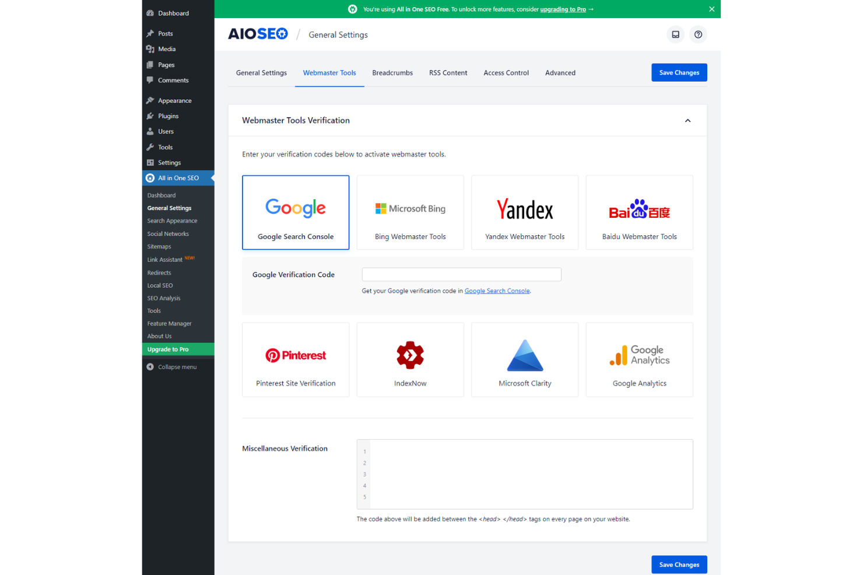Expand the All in One SEO menu
The height and width of the screenshot is (575, 863).
pyautogui.click(x=178, y=178)
